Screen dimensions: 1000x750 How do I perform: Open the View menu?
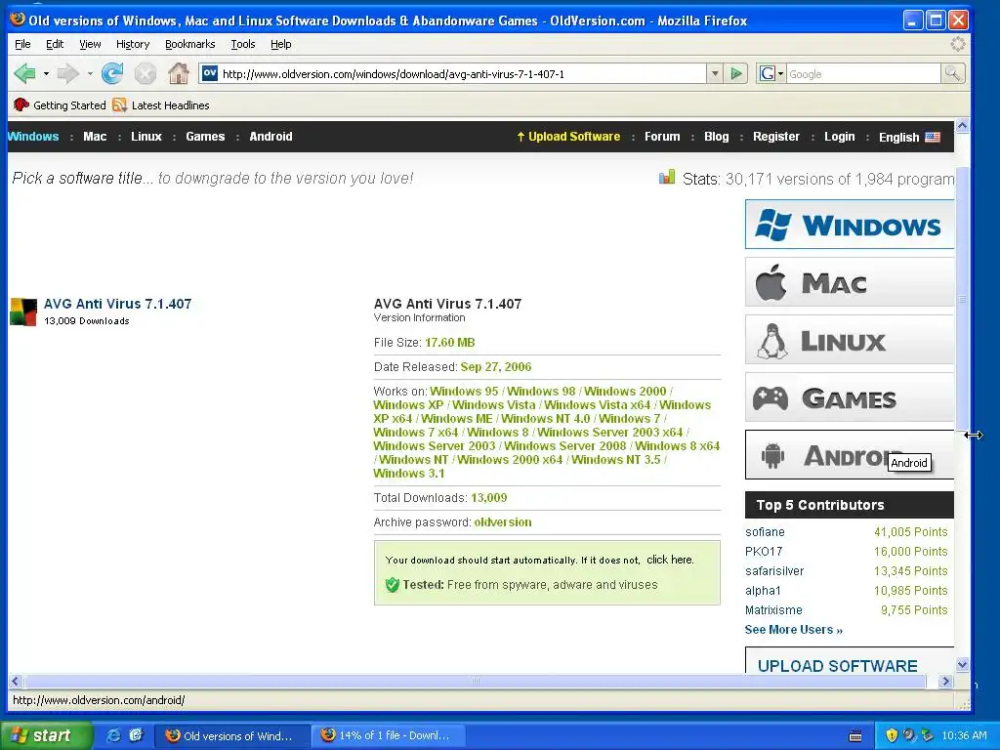(90, 44)
